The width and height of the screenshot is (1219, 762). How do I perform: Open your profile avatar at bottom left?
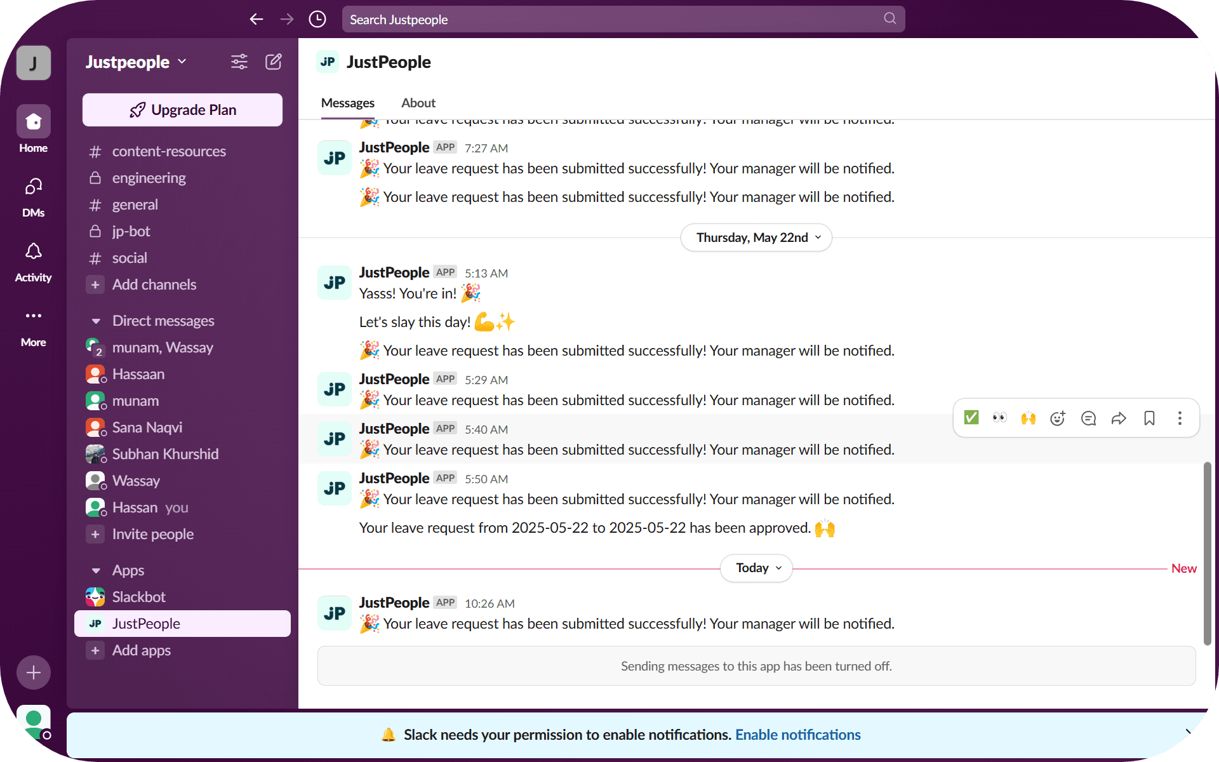pyautogui.click(x=34, y=722)
